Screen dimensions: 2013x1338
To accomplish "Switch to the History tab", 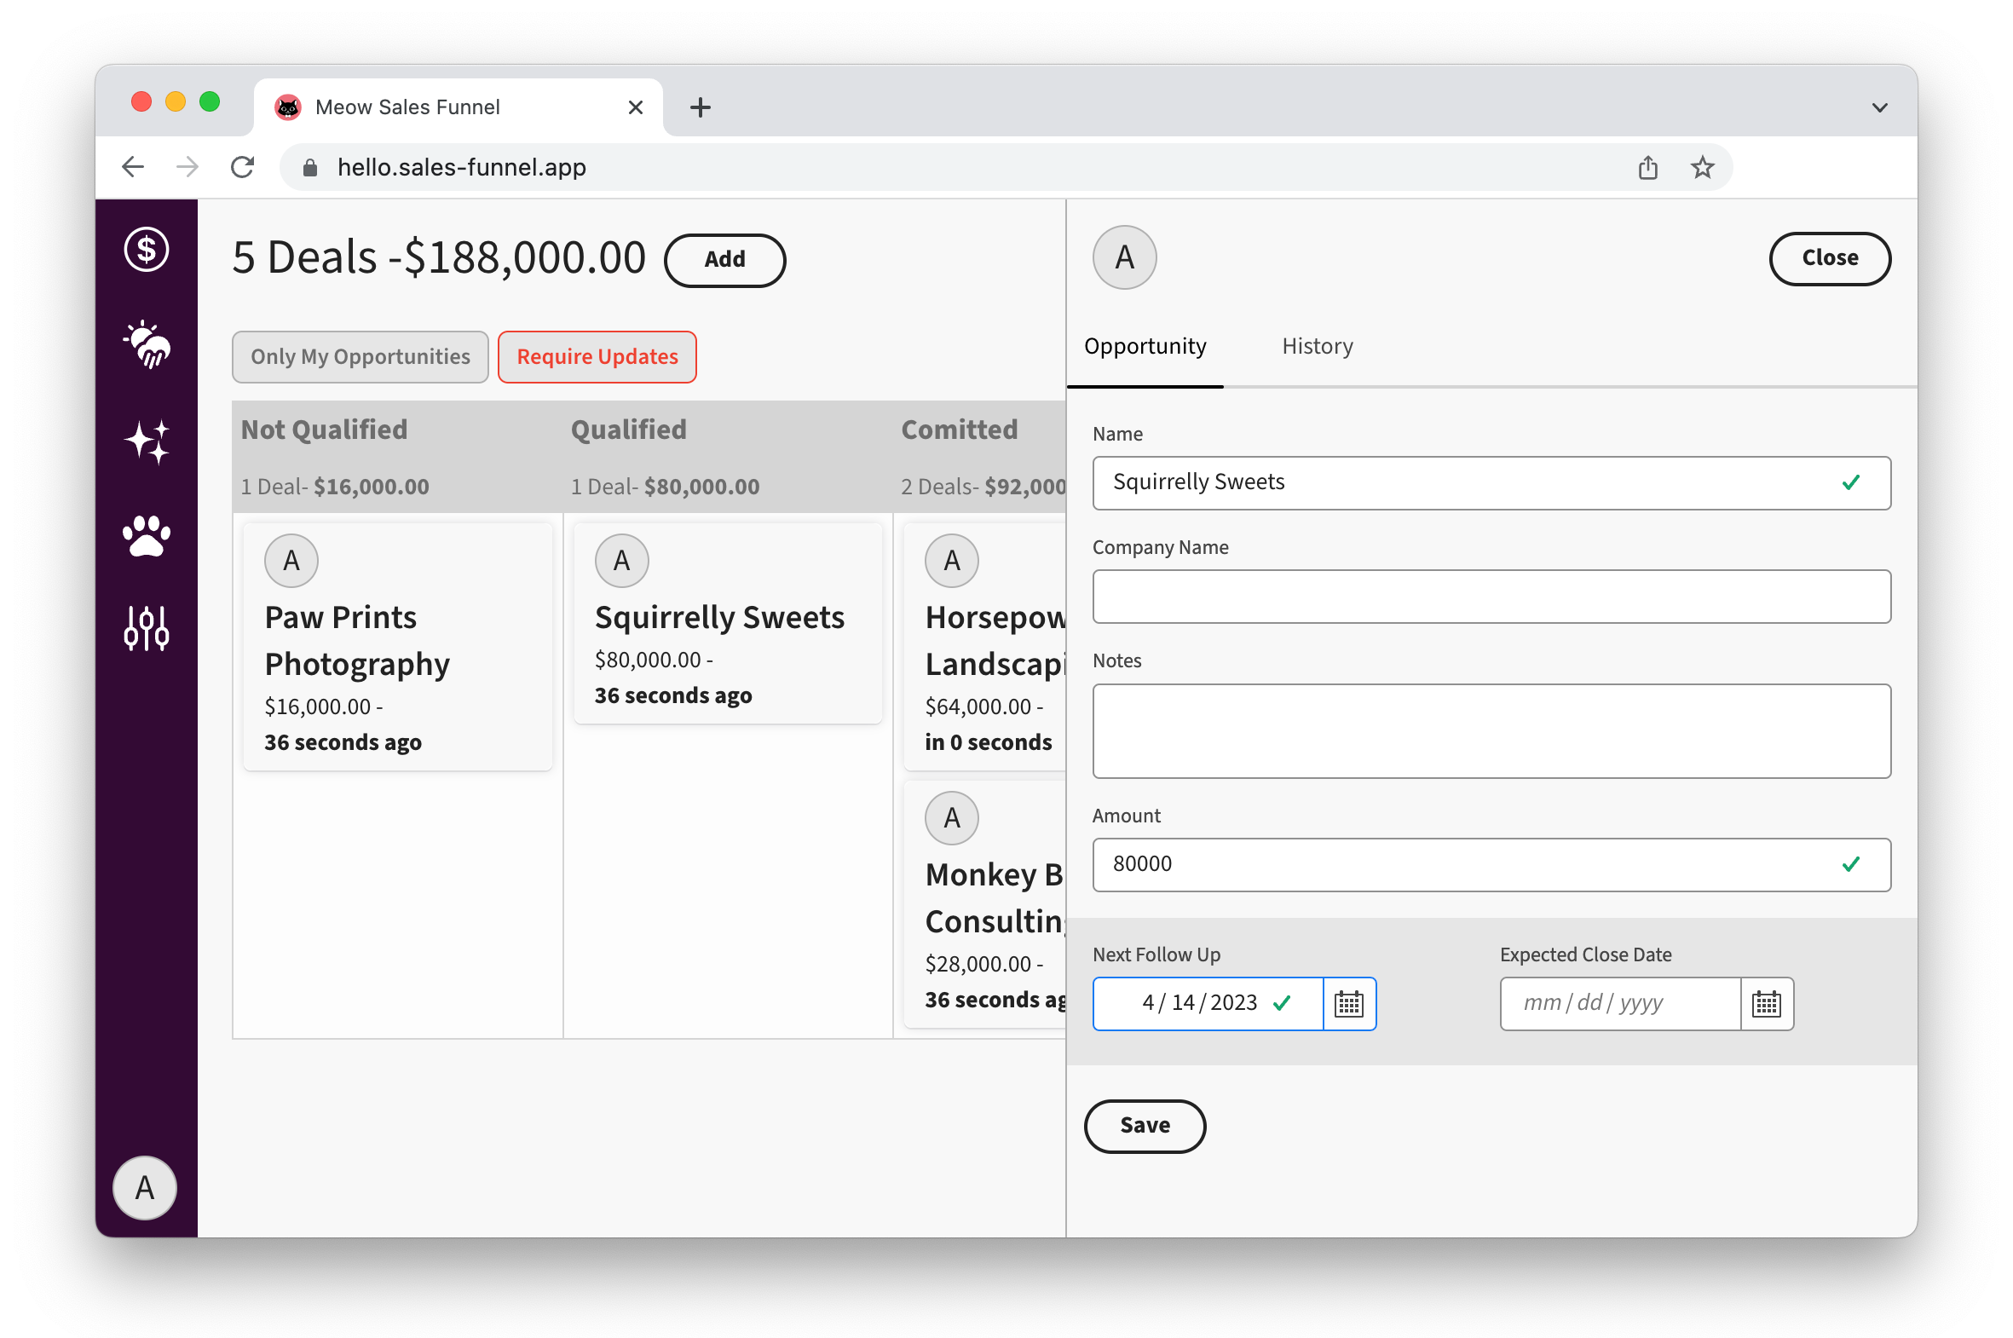I will point(1317,347).
